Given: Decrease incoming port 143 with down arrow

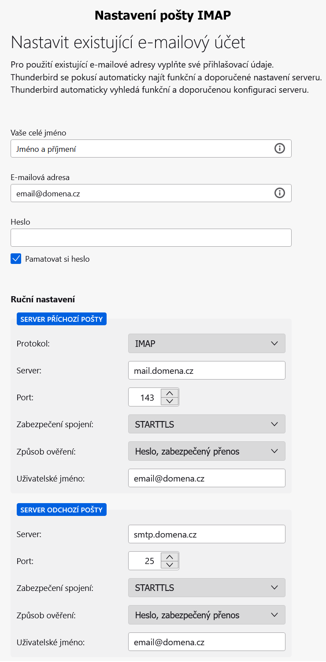Looking at the screenshot, I should click(170, 401).
